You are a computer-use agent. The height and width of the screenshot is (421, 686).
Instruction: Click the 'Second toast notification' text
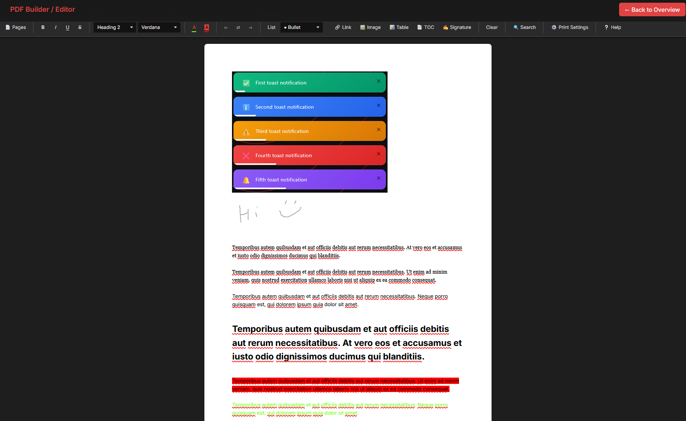[284, 107]
